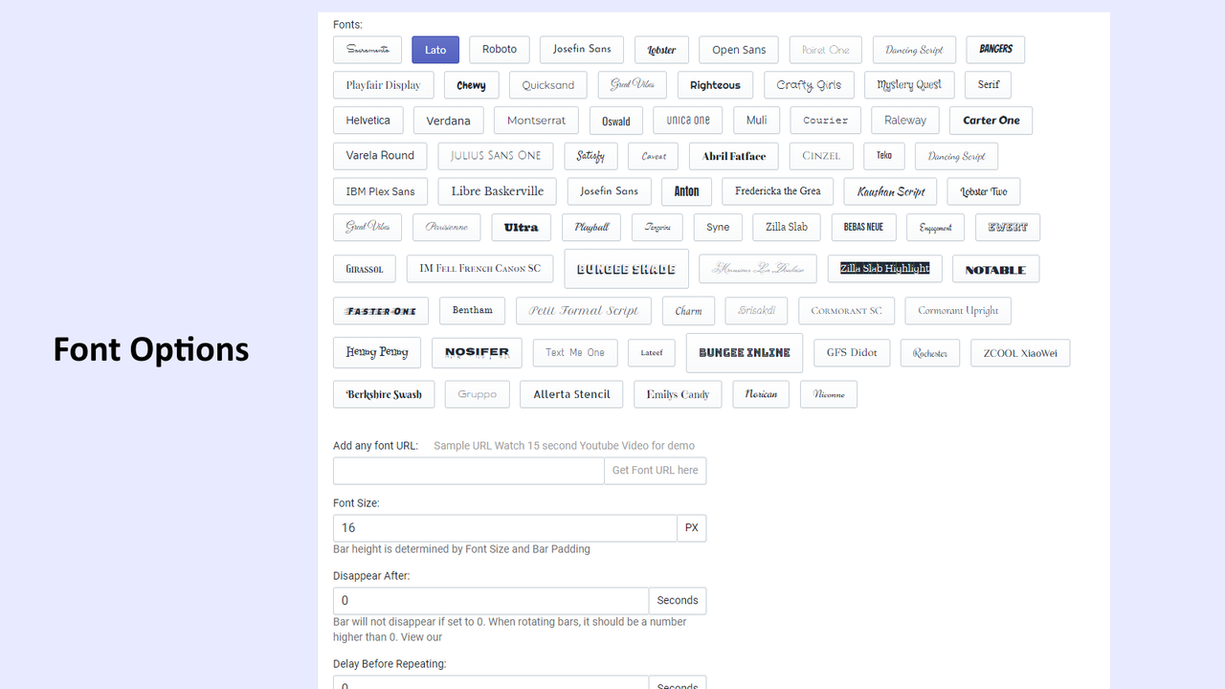Pick the Helvetica font
Viewport: 1225px width, 689px height.
click(367, 120)
